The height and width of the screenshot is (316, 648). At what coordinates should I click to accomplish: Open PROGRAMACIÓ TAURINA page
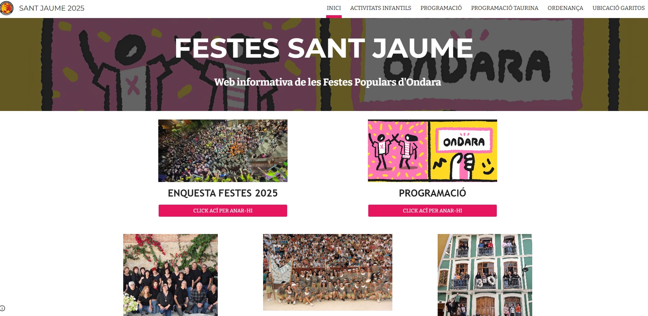point(505,8)
